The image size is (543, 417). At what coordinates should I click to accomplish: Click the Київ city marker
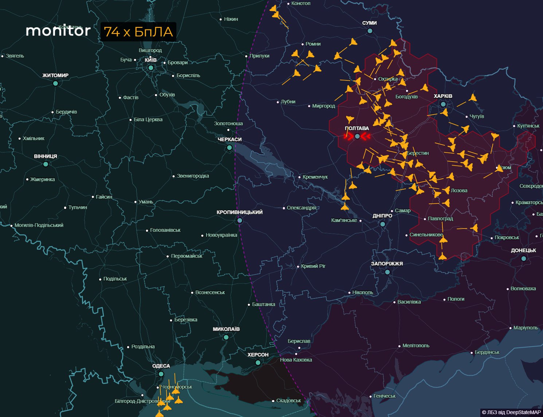[x=151, y=68]
